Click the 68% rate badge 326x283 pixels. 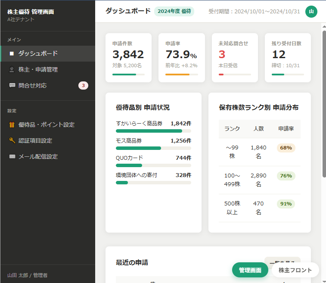[x=286, y=148]
